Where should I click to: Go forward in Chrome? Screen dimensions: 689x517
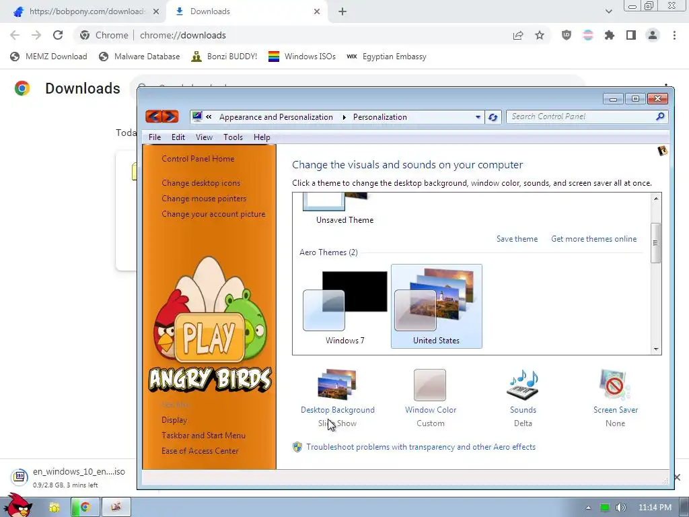click(36, 35)
